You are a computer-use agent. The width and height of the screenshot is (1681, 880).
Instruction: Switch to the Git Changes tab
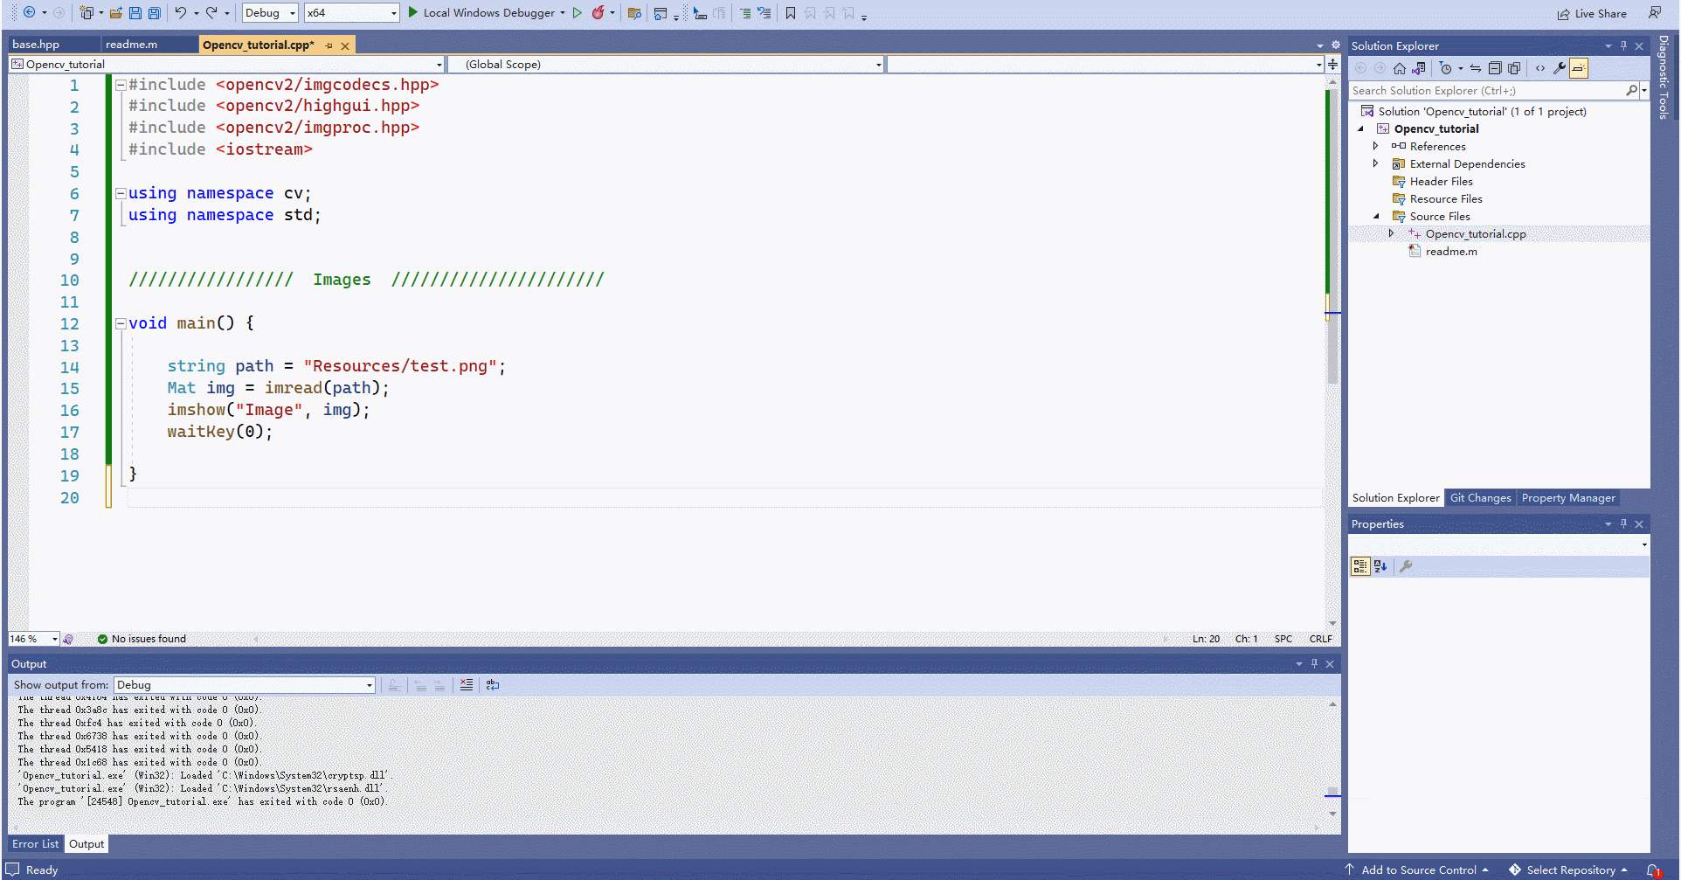[1480, 497]
